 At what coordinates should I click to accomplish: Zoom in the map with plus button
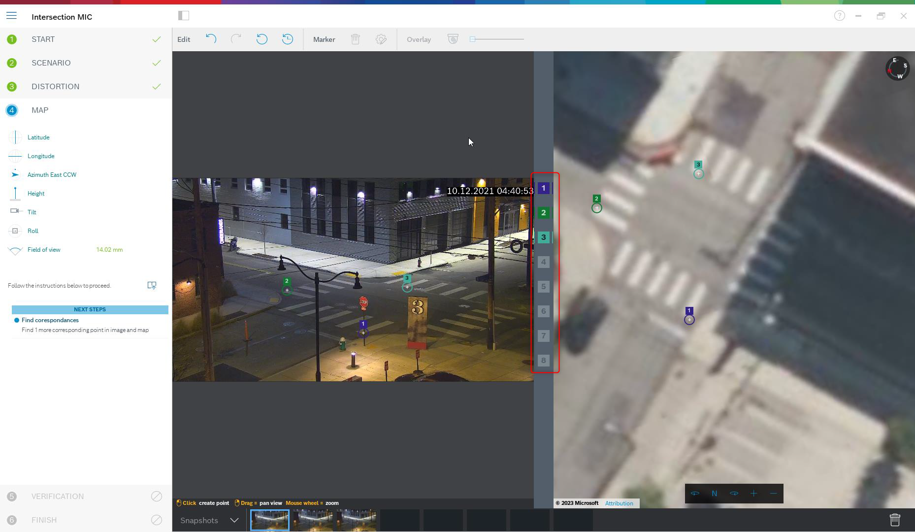[x=753, y=494]
